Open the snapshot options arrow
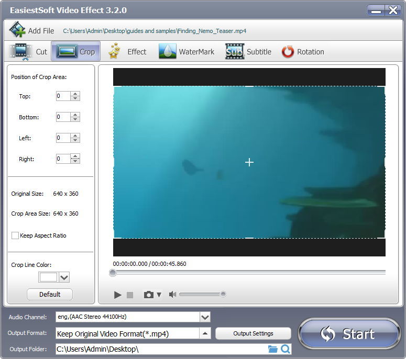The image size is (406, 359). tap(159, 295)
